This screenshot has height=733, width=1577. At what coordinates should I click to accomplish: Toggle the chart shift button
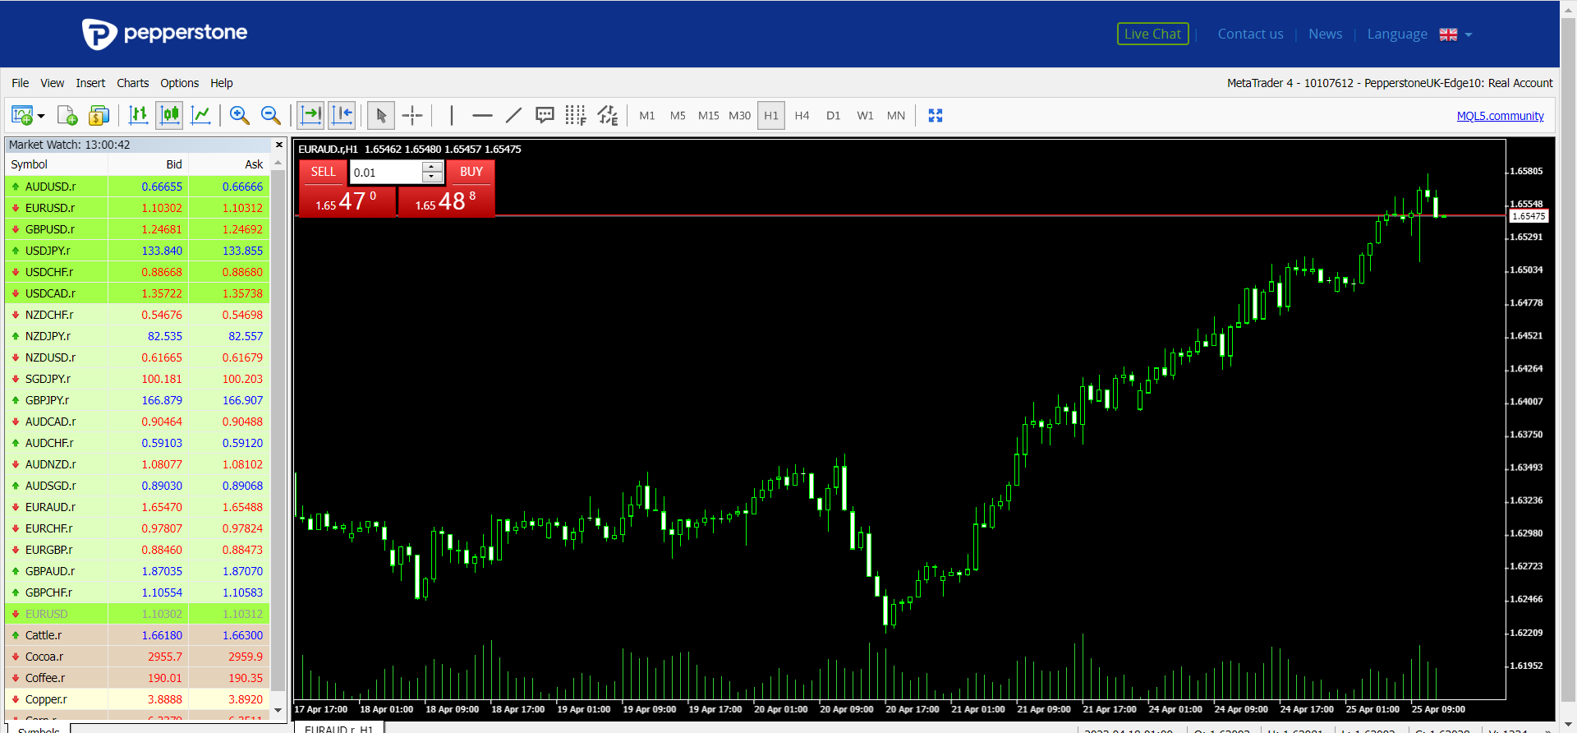point(342,116)
